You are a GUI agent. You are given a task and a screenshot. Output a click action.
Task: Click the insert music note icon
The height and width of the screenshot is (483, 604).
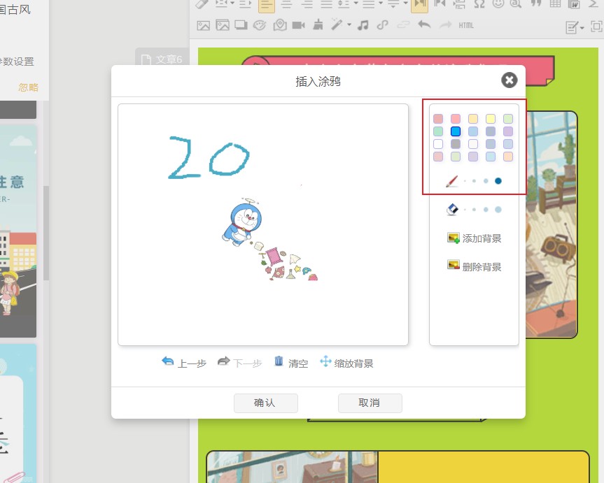pyautogui.click(x=364, y=26)
